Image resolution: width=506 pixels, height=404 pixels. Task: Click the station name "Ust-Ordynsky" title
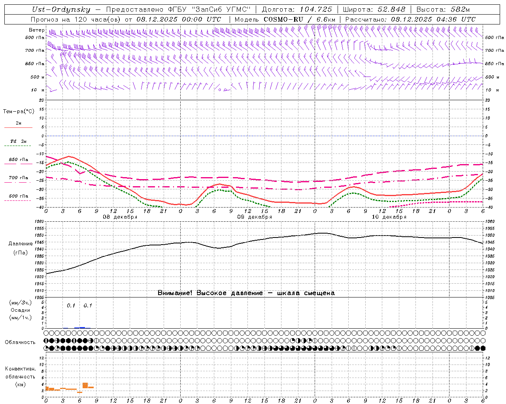coord(61,10)
